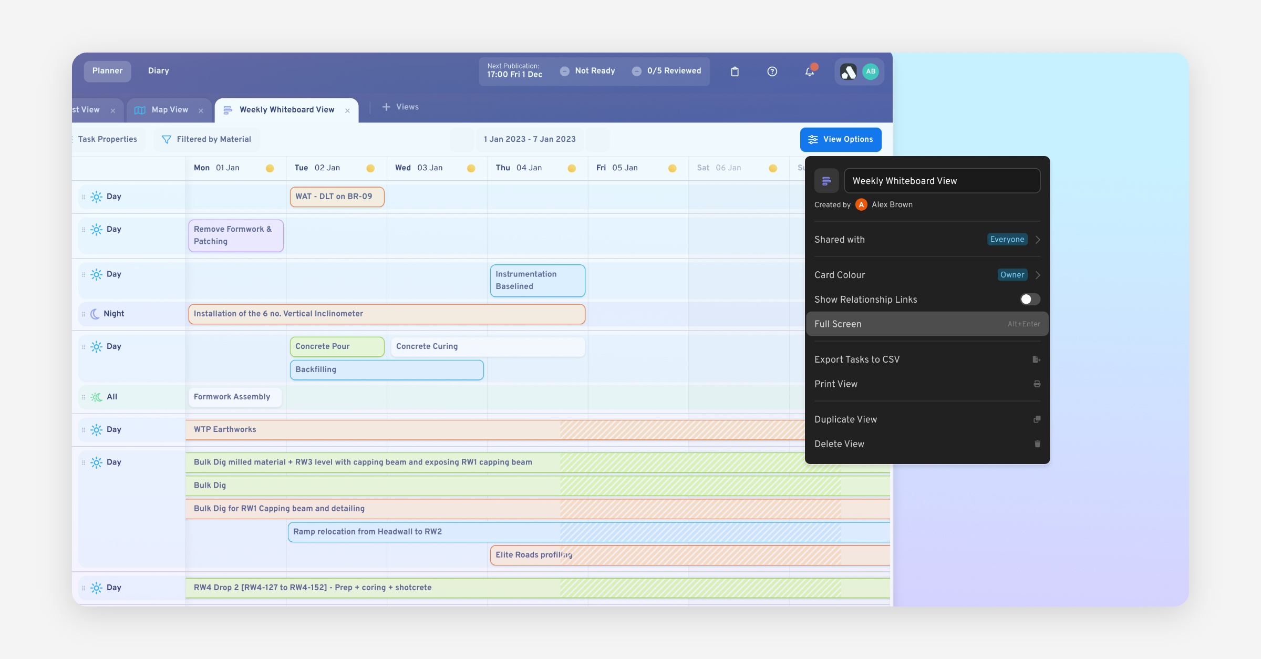The height and width of the screenshot is (659, 1261).
Task: Click the filter funnel icon
Action: tap(167, 139)
